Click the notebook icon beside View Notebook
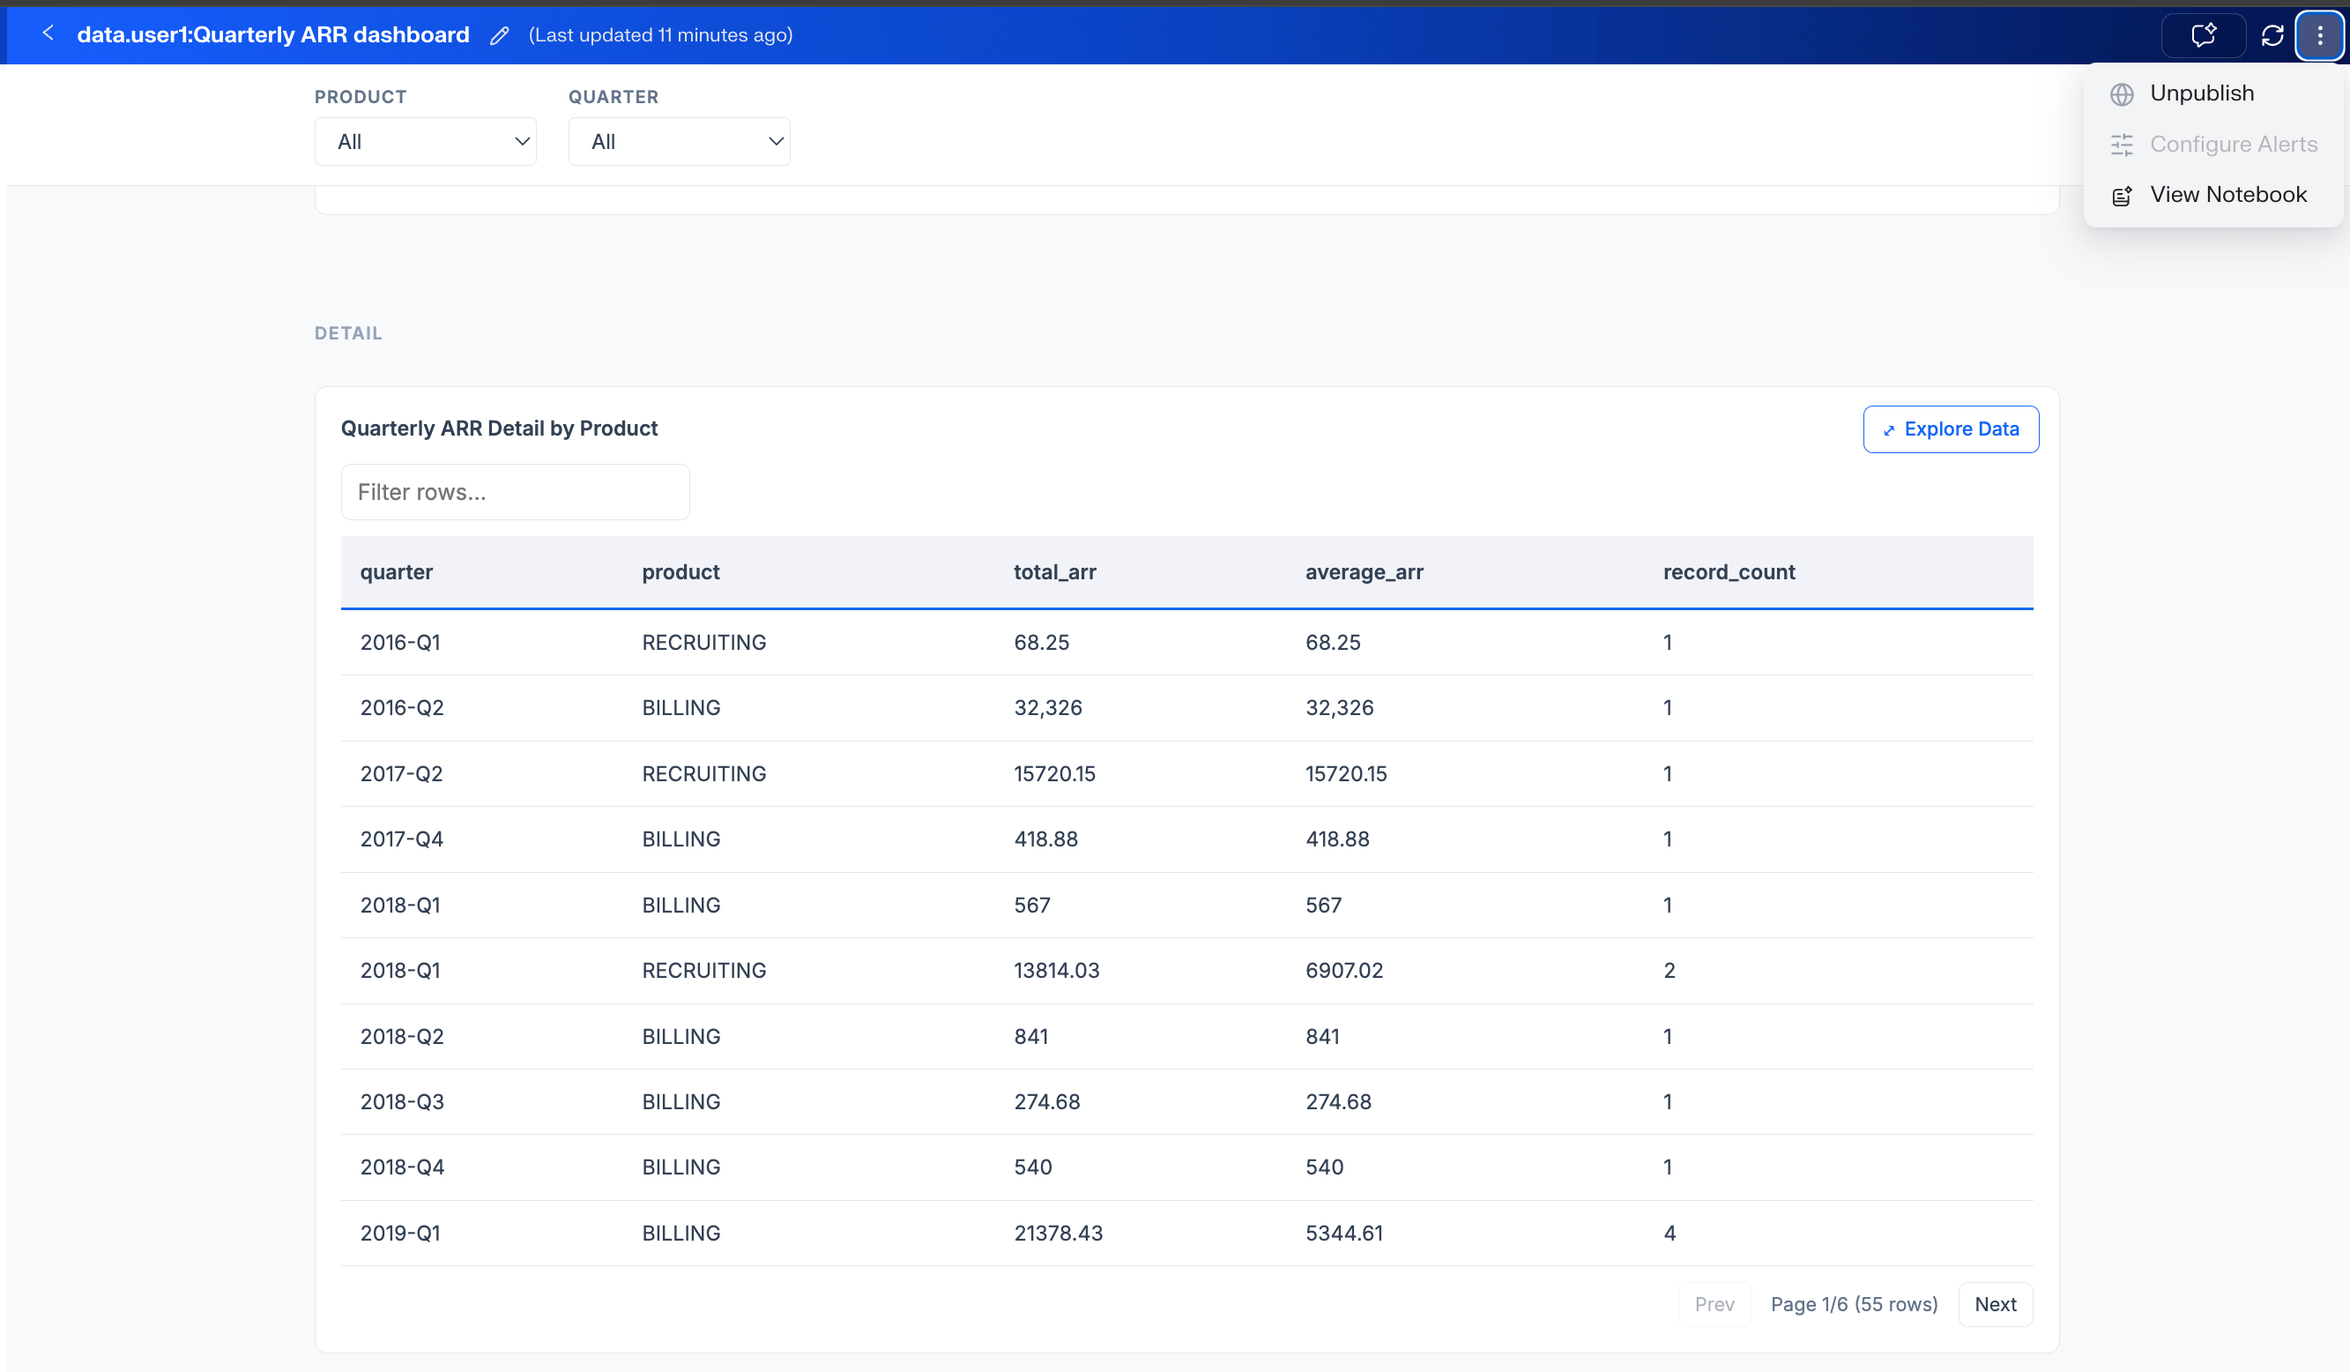Screen dimensions: 2350x1372 pyautogui.click(x=2122, y=196)
